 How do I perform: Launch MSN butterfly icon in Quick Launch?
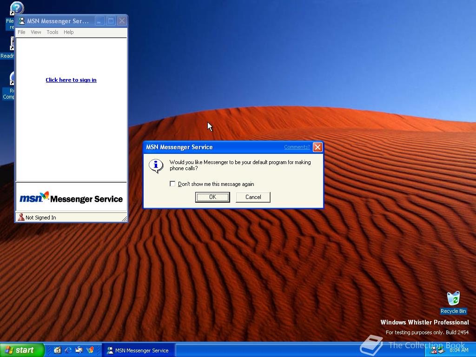[90, 350]
